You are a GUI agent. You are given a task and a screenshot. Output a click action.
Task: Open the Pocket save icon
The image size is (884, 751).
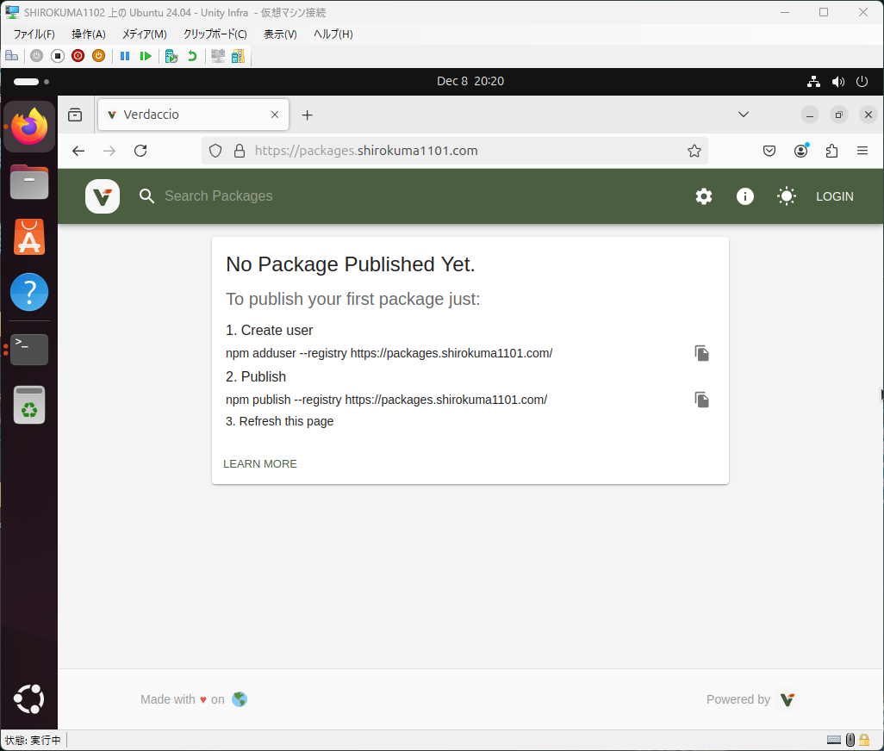769,151
